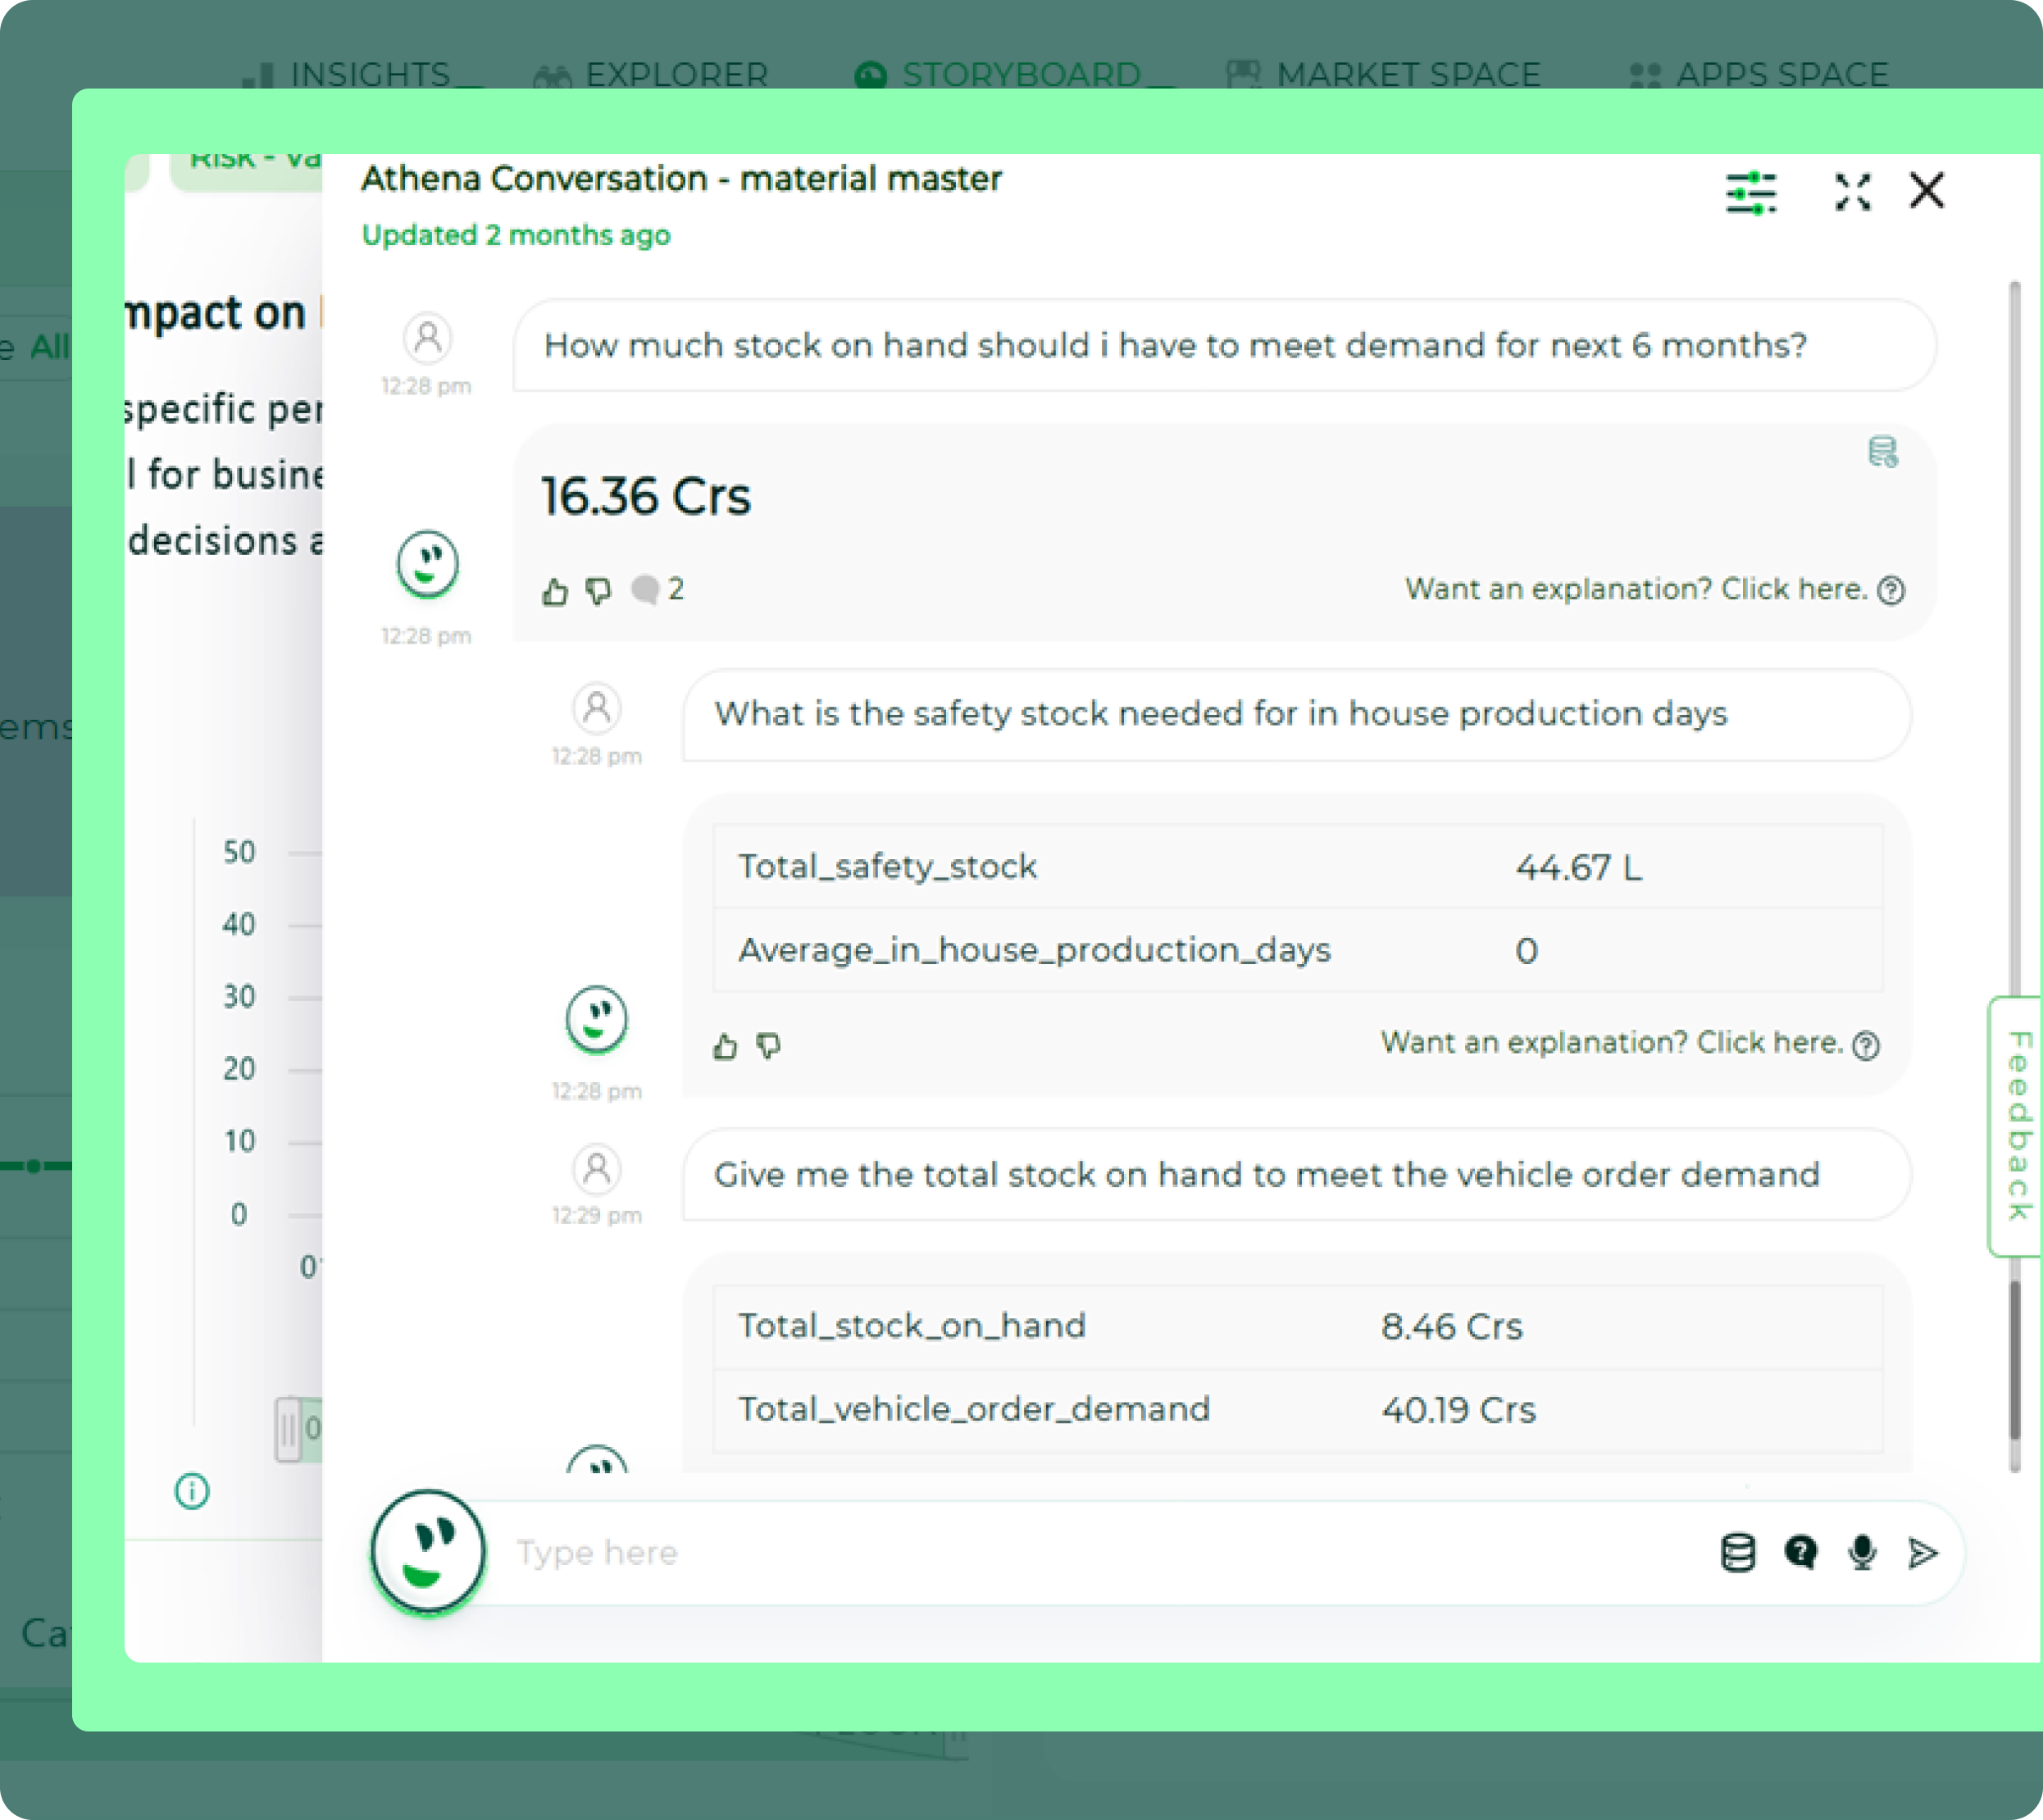2043x1820 pixels.
Task: Collapse the Athena conversation panel
Action: (1852, 192)
